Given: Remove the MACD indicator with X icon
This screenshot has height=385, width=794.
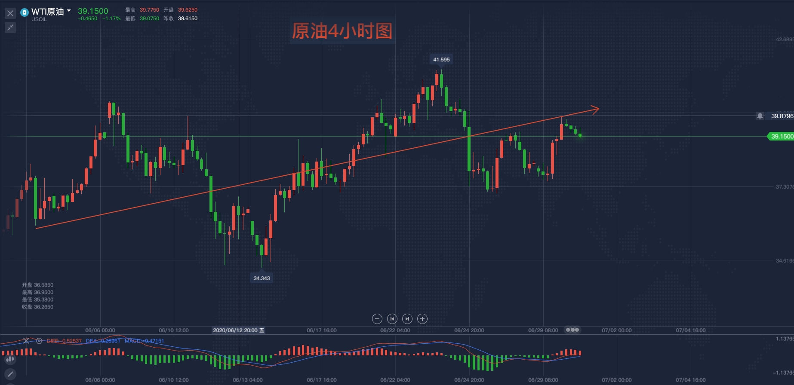Looking at the screenshot, I should click(x=26, y=341).
